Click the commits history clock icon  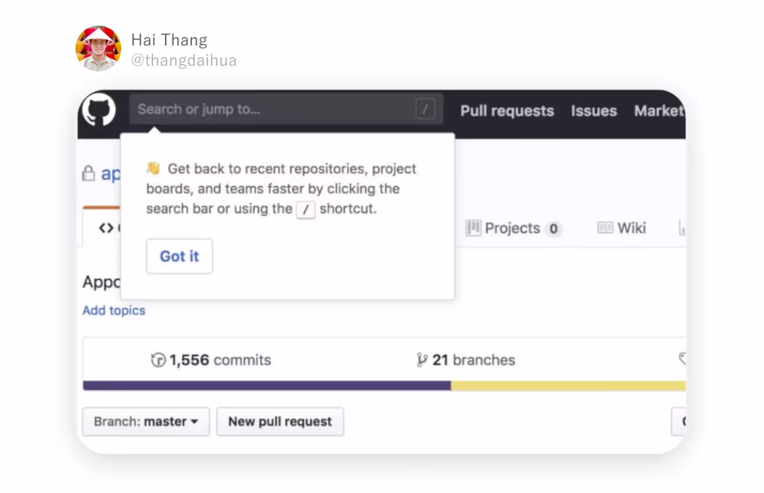pos(158,360)
